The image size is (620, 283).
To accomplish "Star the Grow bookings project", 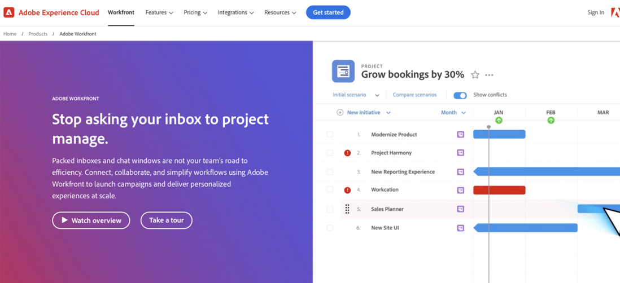I will click(x=475, y=75).
